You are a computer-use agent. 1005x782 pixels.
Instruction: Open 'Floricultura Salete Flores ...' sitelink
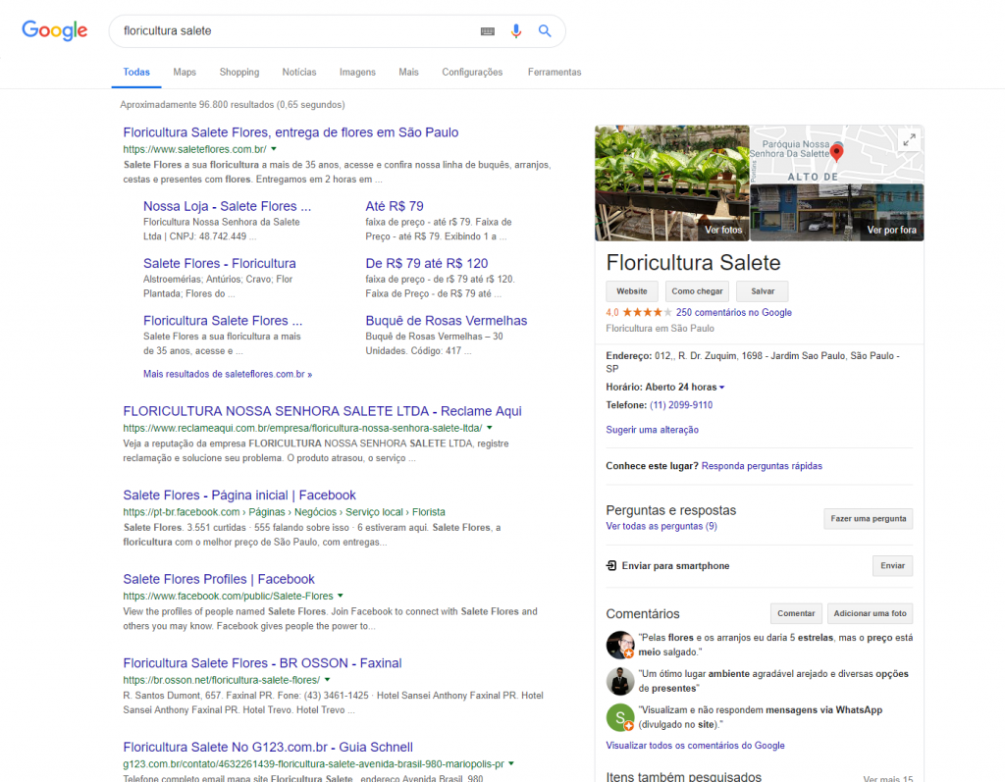(223, 320)
